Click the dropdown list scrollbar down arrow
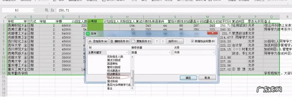Image resolution: width=292 pixels, height=97 pixels. (133, 89)
